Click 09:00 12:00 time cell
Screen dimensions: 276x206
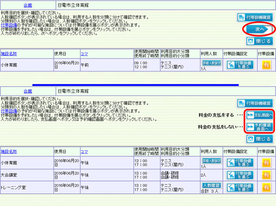point(147,65)
